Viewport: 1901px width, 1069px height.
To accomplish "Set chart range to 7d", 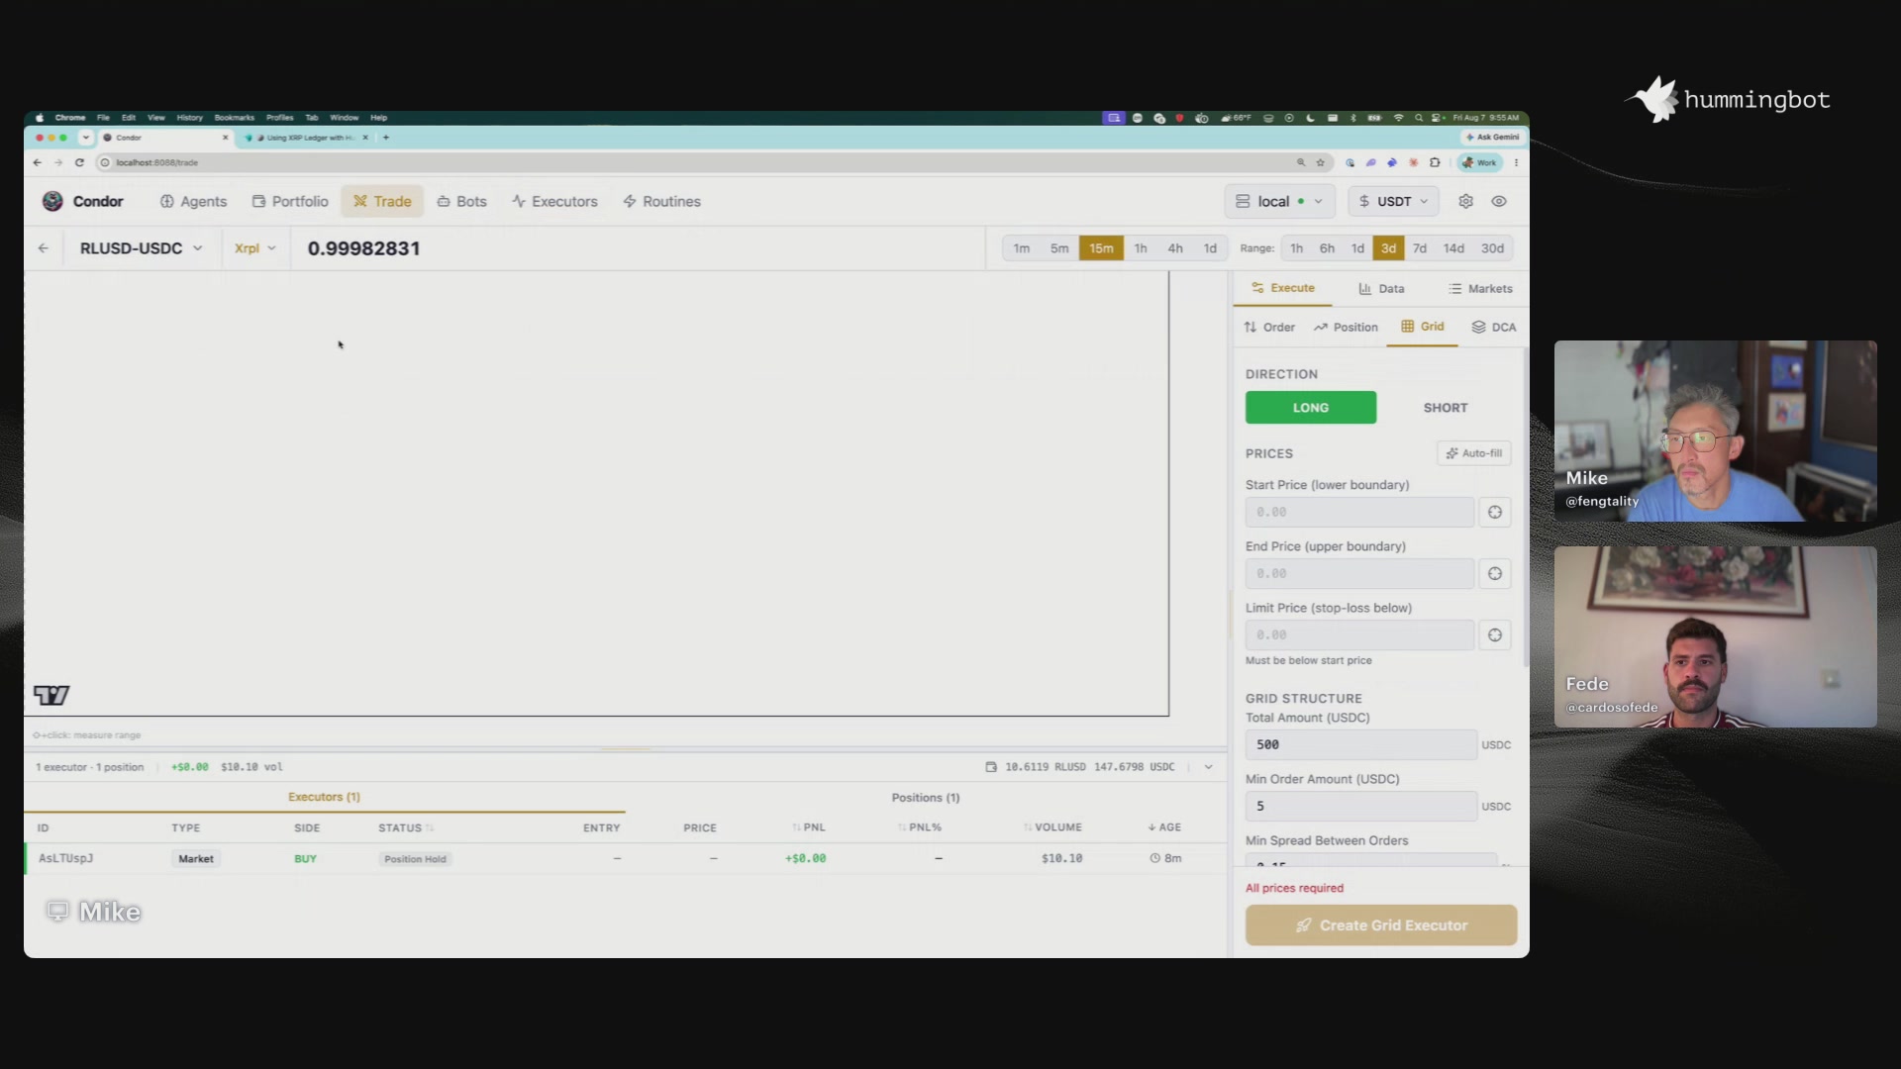I will coord(1420,248).
